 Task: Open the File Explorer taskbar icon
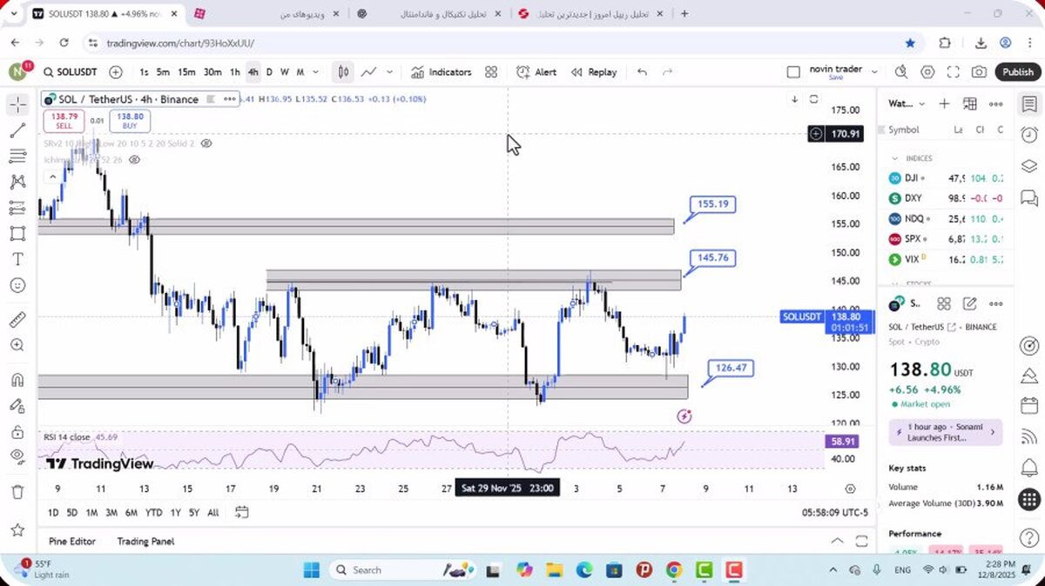[x=555, y=570]
